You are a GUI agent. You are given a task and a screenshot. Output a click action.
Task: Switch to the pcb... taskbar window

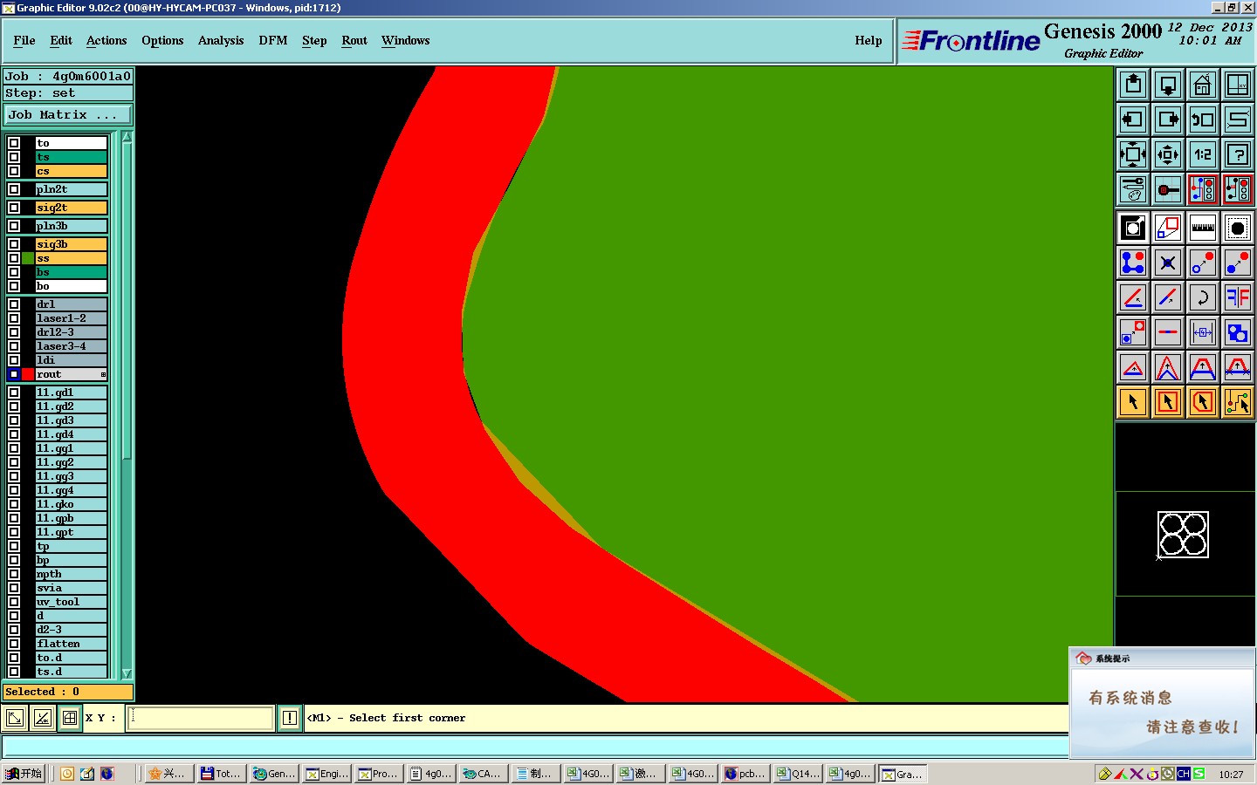coord(745,774)
